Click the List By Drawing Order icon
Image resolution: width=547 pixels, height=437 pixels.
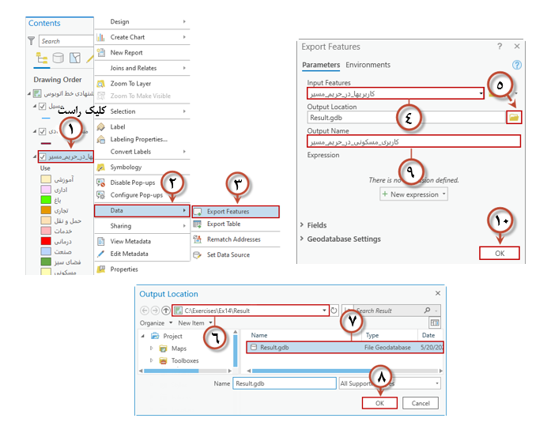point(41,58)
